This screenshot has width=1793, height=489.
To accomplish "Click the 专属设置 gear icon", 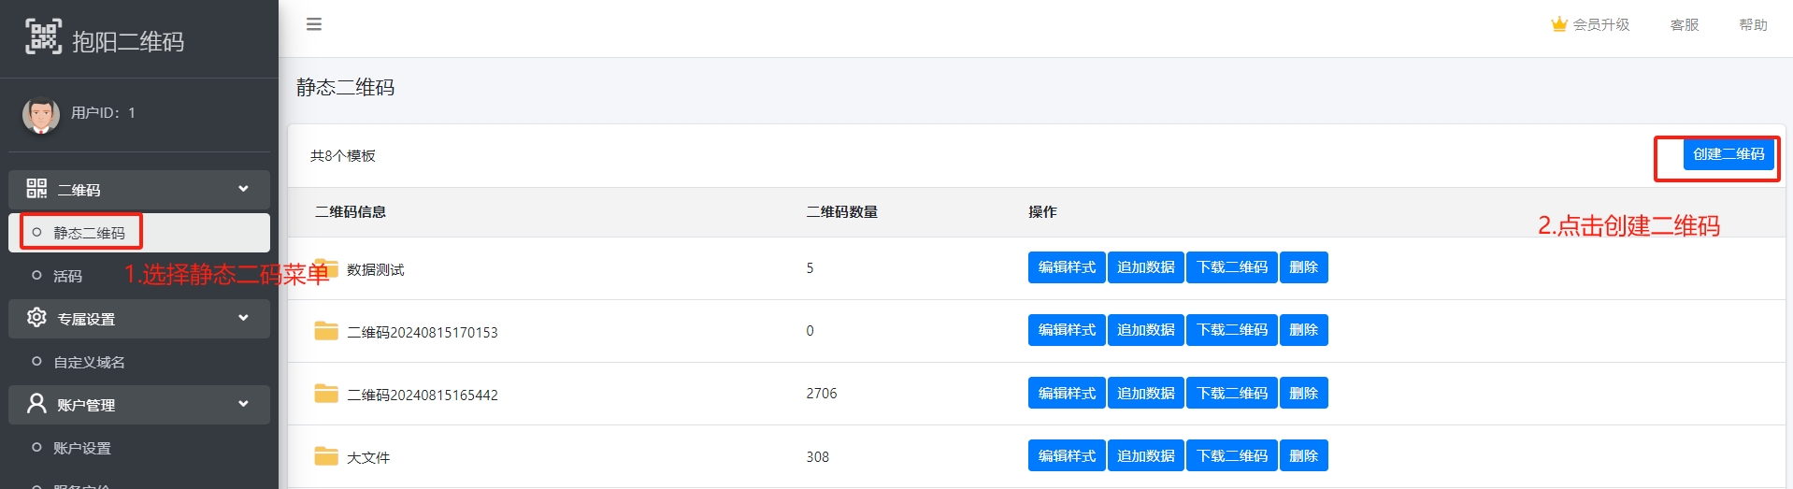I will point(36,318).
